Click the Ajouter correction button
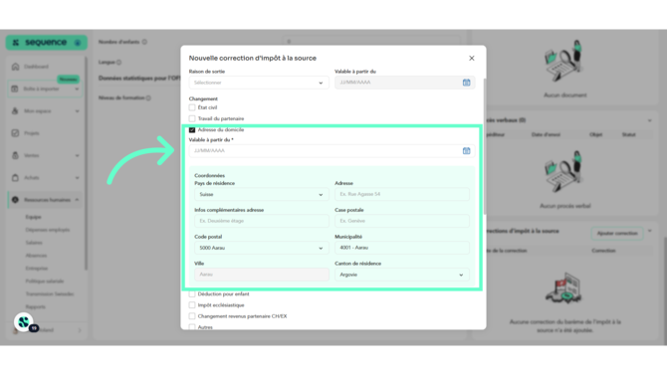This screenshot has width=667, height=375. (617, 234)
